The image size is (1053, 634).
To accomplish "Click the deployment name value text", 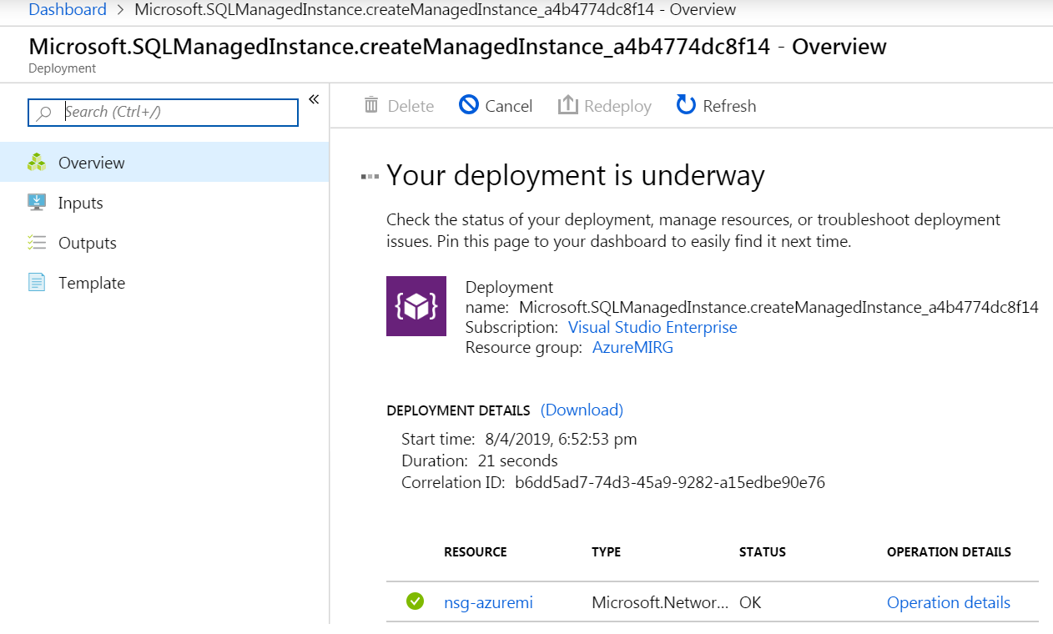I will tap(778, 307).
